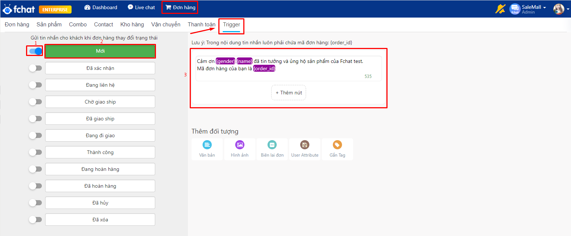
Task: Switch to the Đơn hàng sub-tab
Action: coord(17,25)
